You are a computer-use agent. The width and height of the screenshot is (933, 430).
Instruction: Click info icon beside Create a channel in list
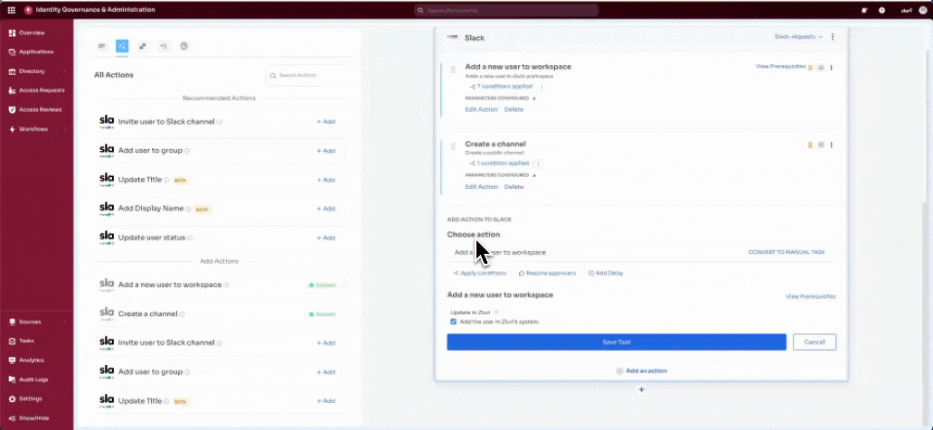[182, 314]
